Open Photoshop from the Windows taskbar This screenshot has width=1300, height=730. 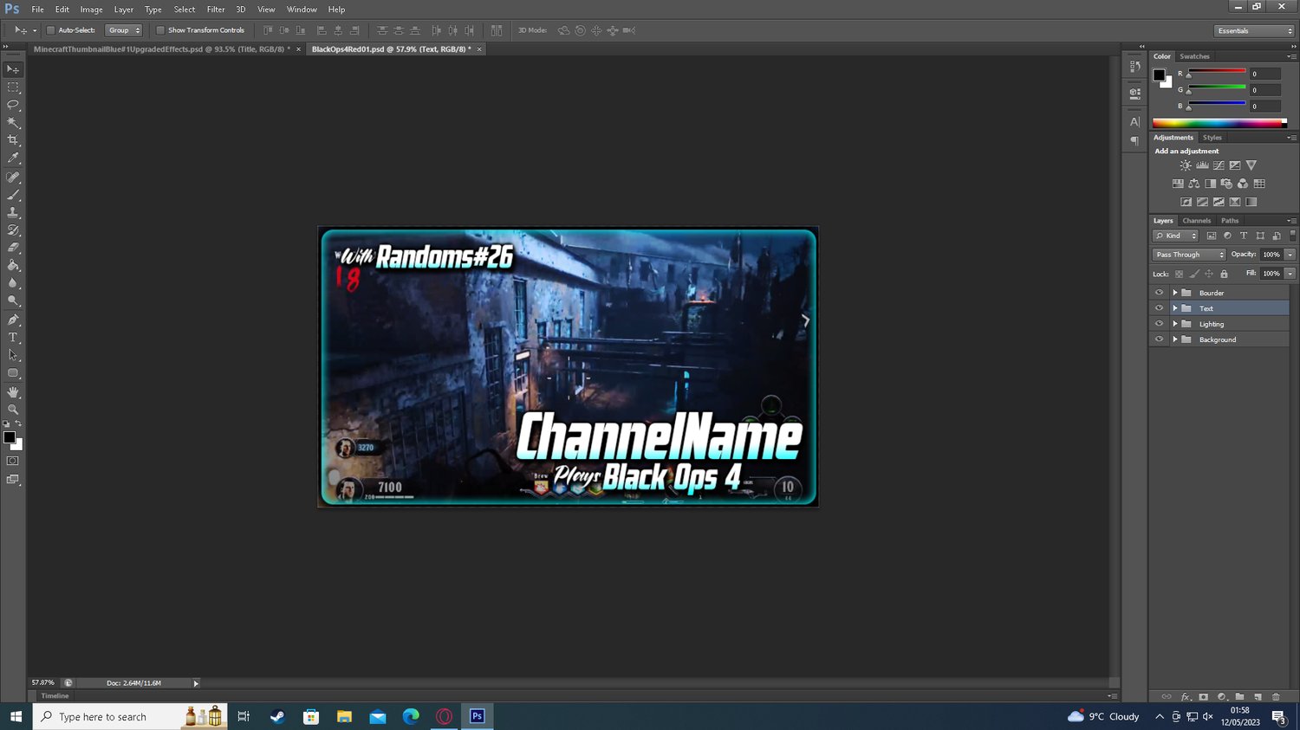tap(477, 716)
